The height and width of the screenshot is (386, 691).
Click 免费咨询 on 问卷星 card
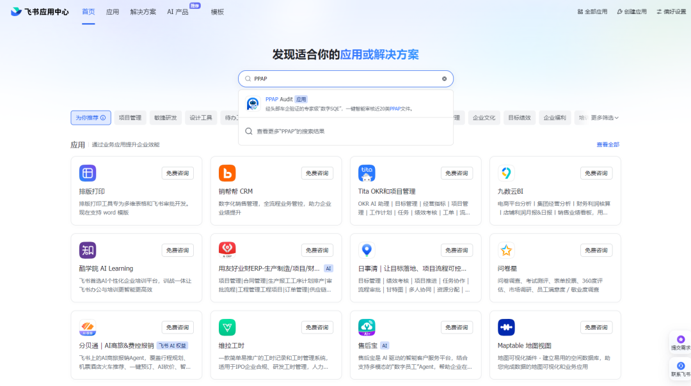596,250
